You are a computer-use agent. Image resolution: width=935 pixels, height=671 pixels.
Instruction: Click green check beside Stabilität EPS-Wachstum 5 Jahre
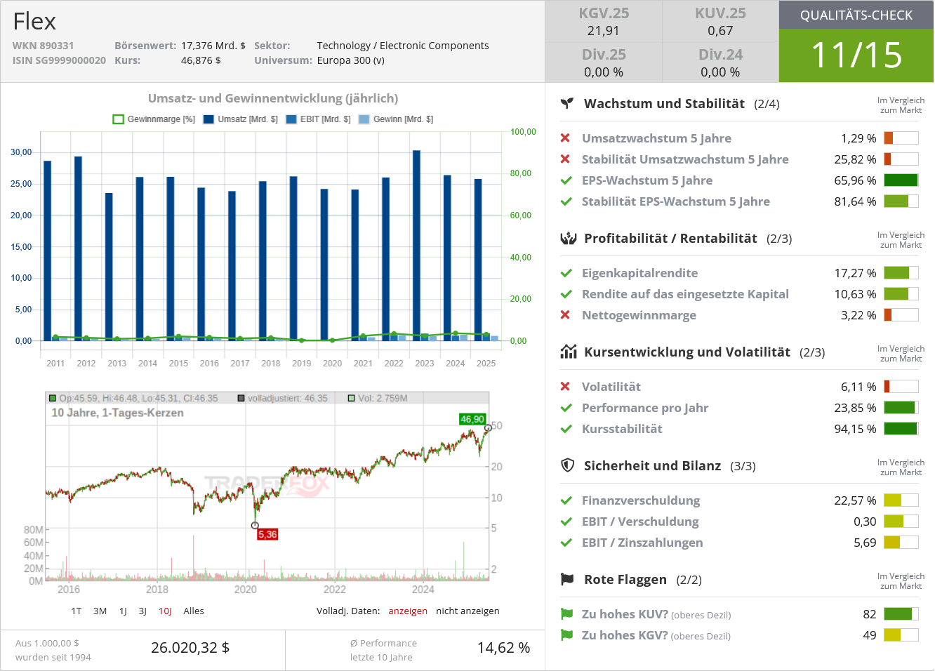coord(566,201)
